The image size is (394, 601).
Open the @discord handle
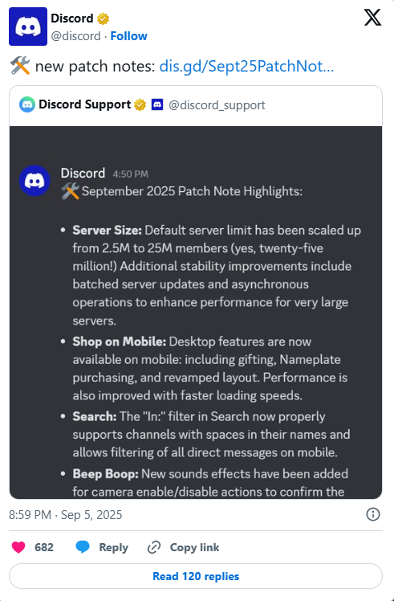pyautogui.click(x=75, y=36)
